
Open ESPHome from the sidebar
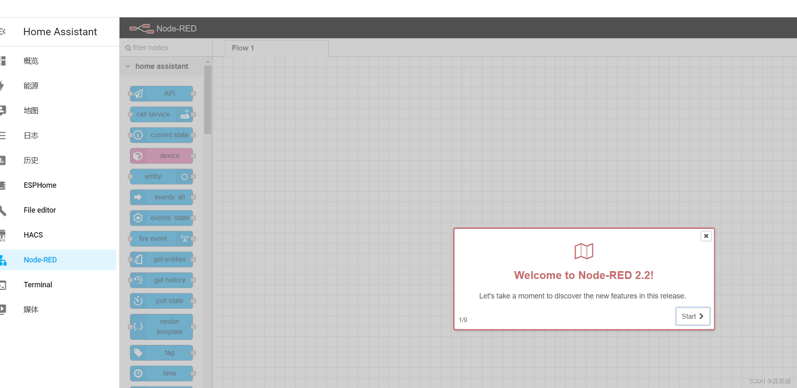58,185
